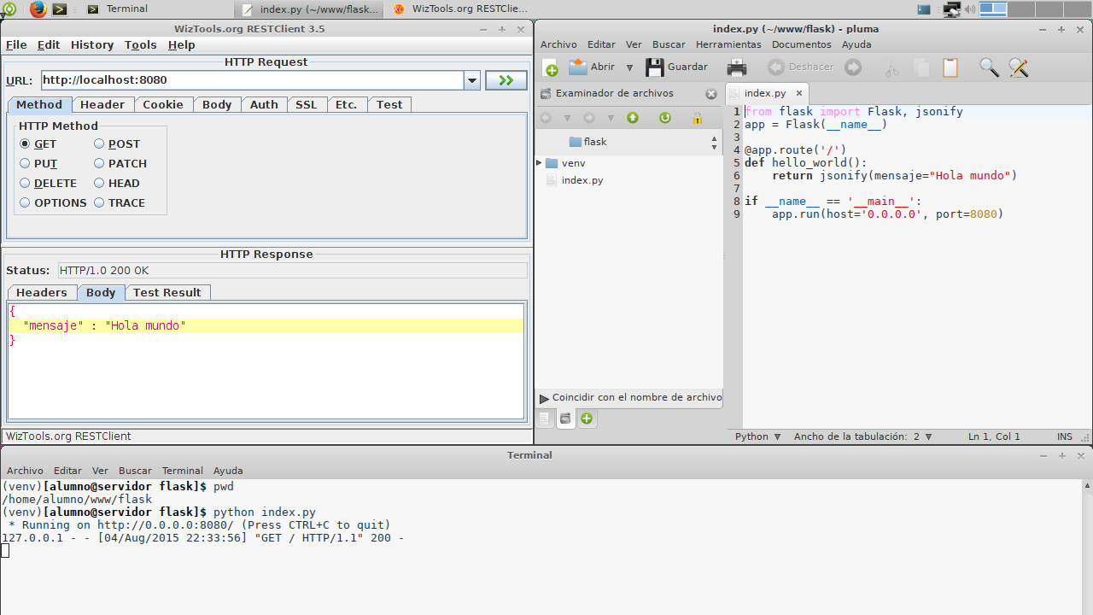Screen dimensions: 1093x615
Task: Click the Abrir open file button
Action: [593, 67]
